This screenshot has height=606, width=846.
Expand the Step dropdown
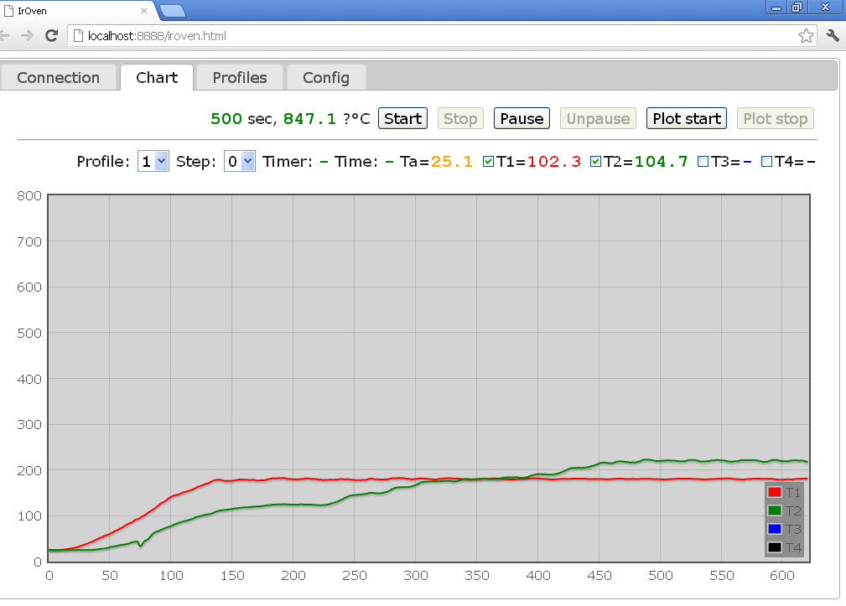(239, 162)
